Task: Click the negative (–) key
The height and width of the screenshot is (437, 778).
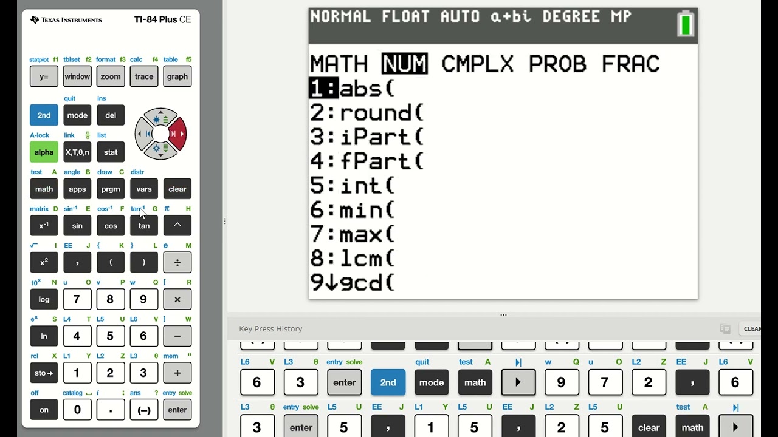Action: [x=144, y=410]
